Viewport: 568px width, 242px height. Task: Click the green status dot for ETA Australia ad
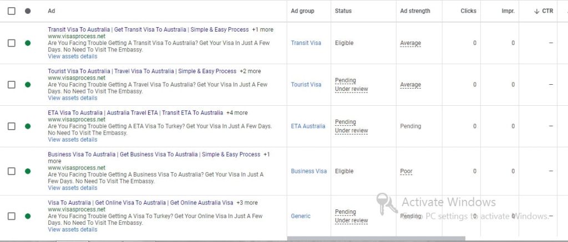(x=28, y=126)
